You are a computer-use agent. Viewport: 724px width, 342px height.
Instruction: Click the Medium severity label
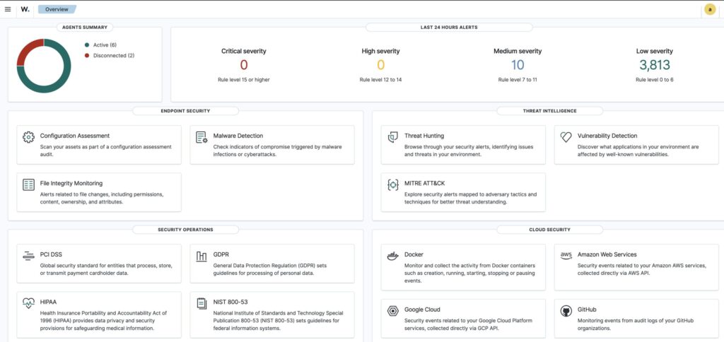click(517, 52)
